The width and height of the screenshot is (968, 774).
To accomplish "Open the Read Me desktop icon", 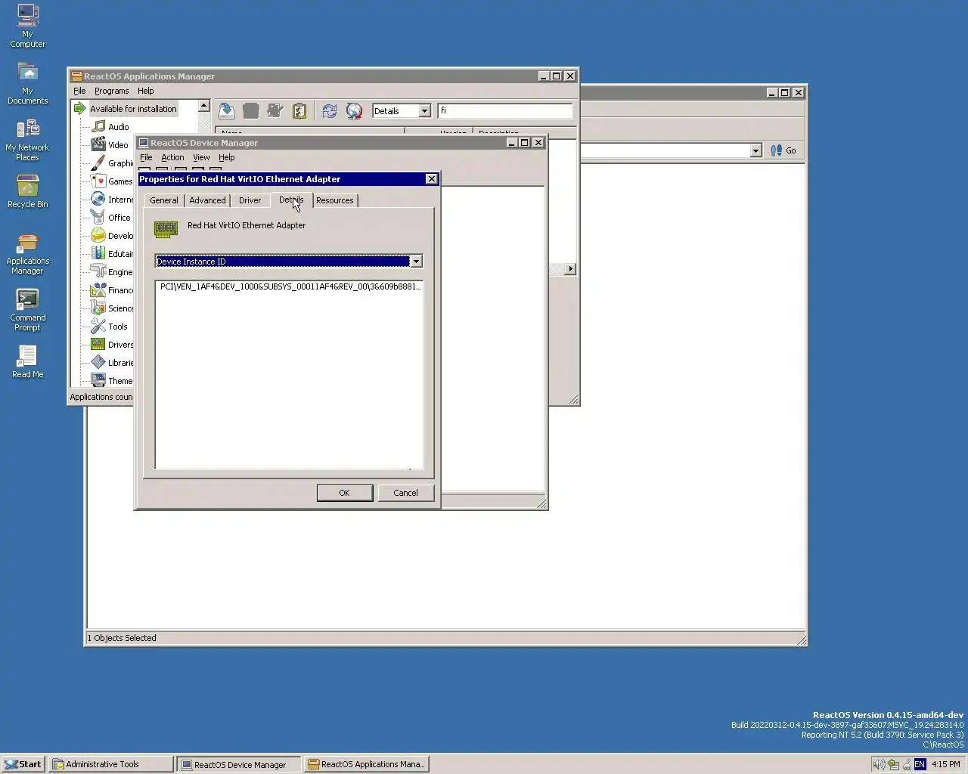I will click(27, 362).
